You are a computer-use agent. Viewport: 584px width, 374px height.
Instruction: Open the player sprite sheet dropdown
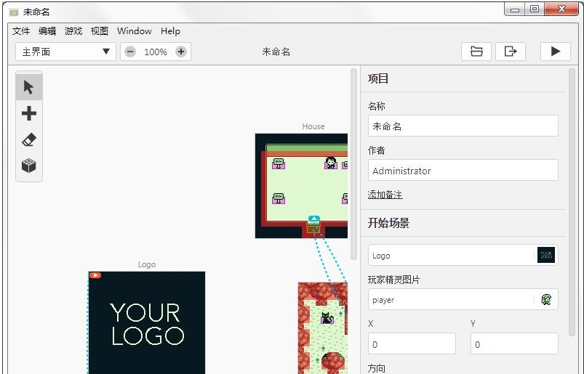pyautogui.click(x=463, y=299)
